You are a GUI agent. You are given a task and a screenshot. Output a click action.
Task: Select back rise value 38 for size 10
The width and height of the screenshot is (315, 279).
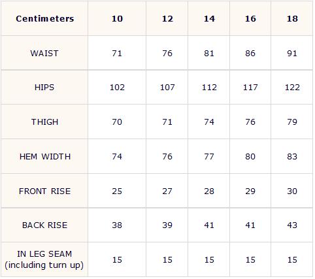(x=117, y=225)
